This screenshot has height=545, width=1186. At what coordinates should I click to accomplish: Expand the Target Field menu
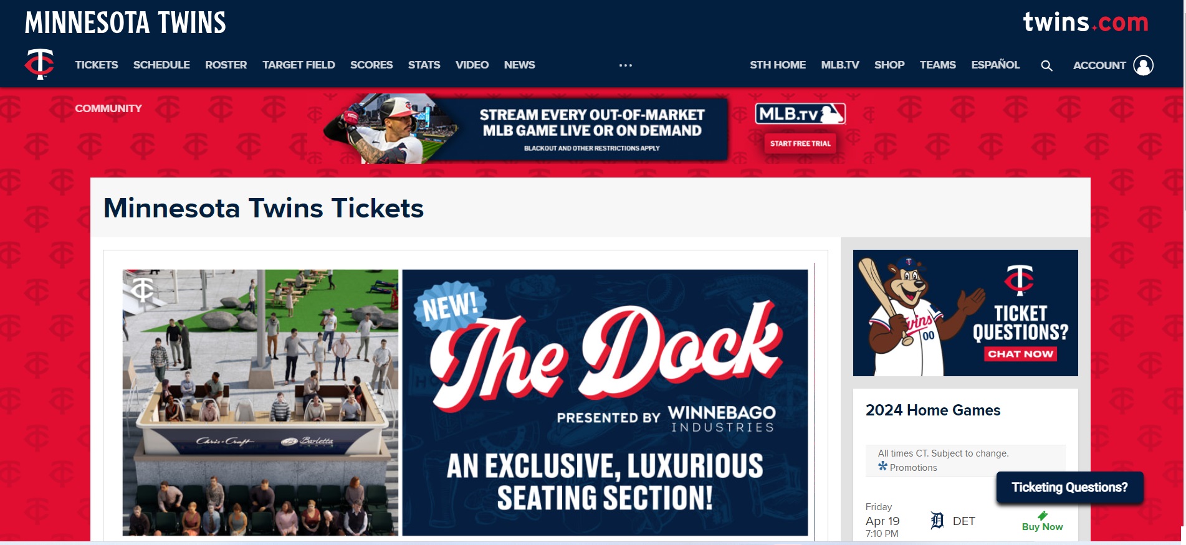pyautogui.click(x=299, y=65)
